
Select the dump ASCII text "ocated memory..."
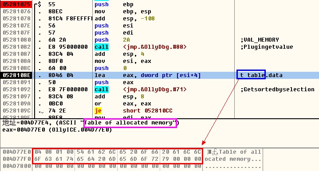[x=233, y=159]
